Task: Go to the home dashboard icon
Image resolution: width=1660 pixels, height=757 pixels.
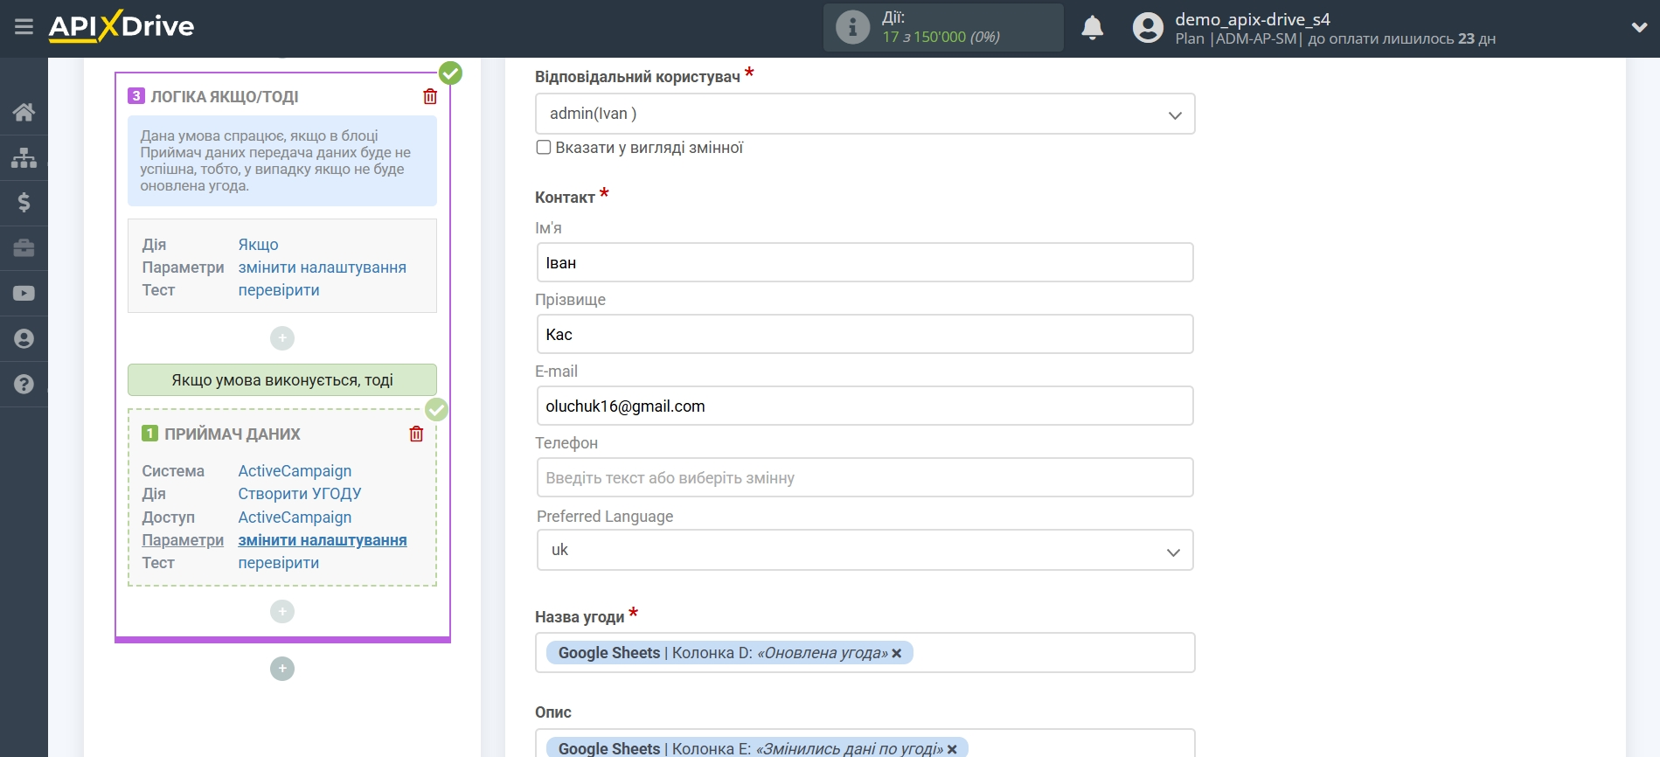Action: click(x=24, y=112)
